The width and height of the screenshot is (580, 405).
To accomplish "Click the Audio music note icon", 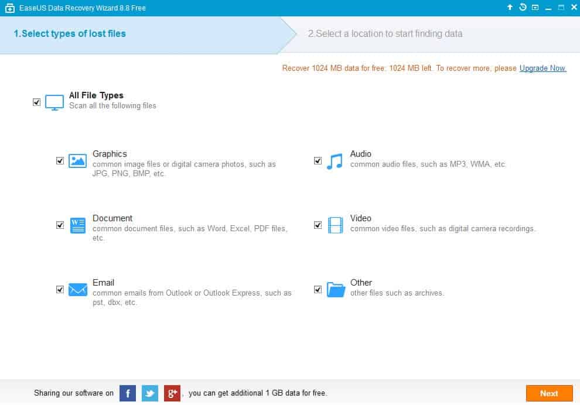I will tap(335, 162).
